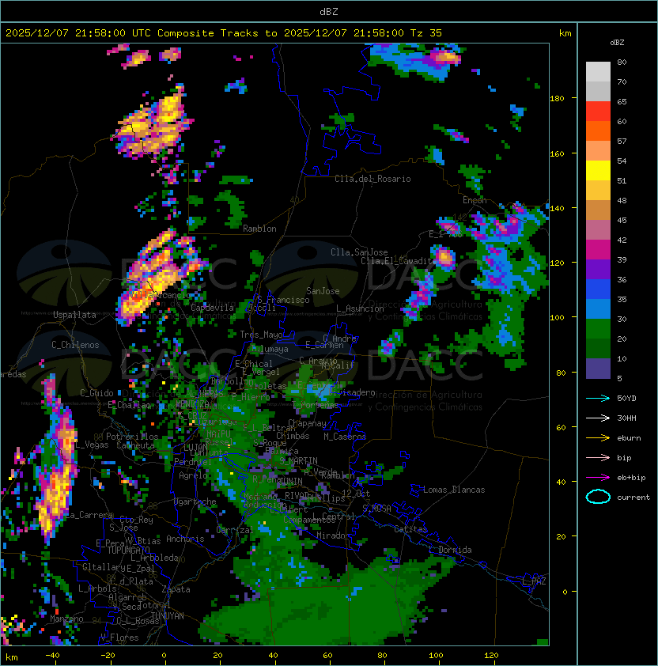Click the L_Asuncion place label
658x666 pixels.
(x=360, y=308)
